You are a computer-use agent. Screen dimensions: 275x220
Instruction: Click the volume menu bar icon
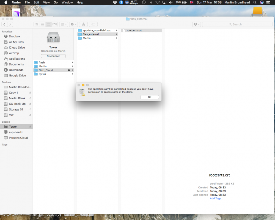tap(170, 2)
